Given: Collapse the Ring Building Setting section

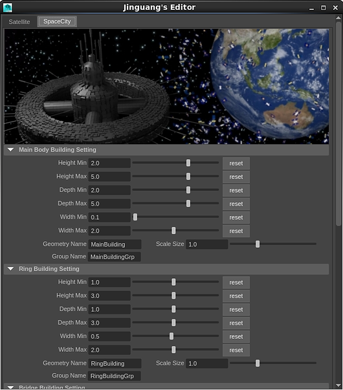Looking at the screenshot, I should pyautogui.click(x=10, y=269).
